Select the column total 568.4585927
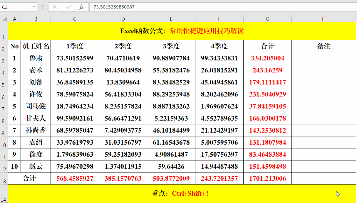Image resolution: width=357 pixels, height=203 pixels. 75,178
